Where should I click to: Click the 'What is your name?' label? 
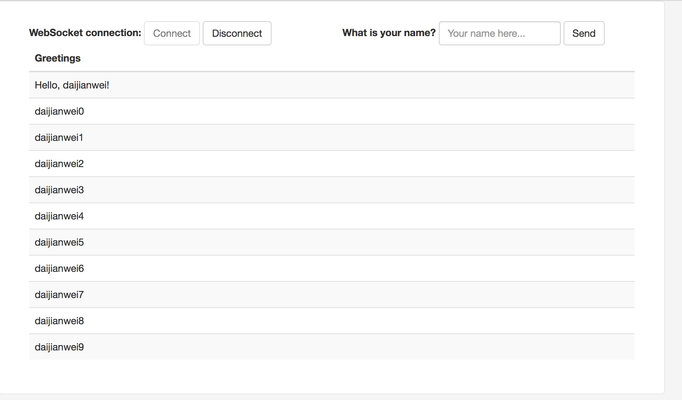[389, 33]
